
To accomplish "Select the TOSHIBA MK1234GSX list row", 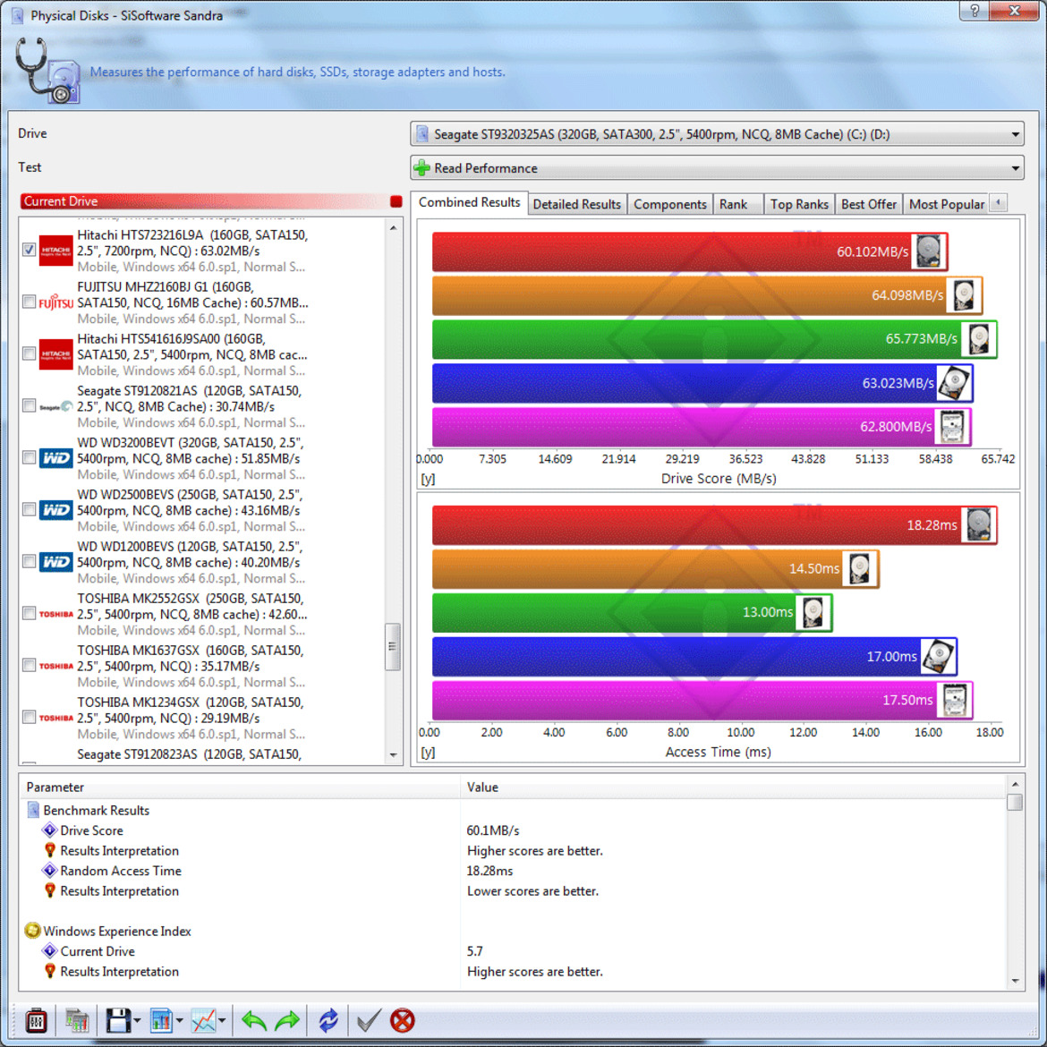I will point(201,718).
